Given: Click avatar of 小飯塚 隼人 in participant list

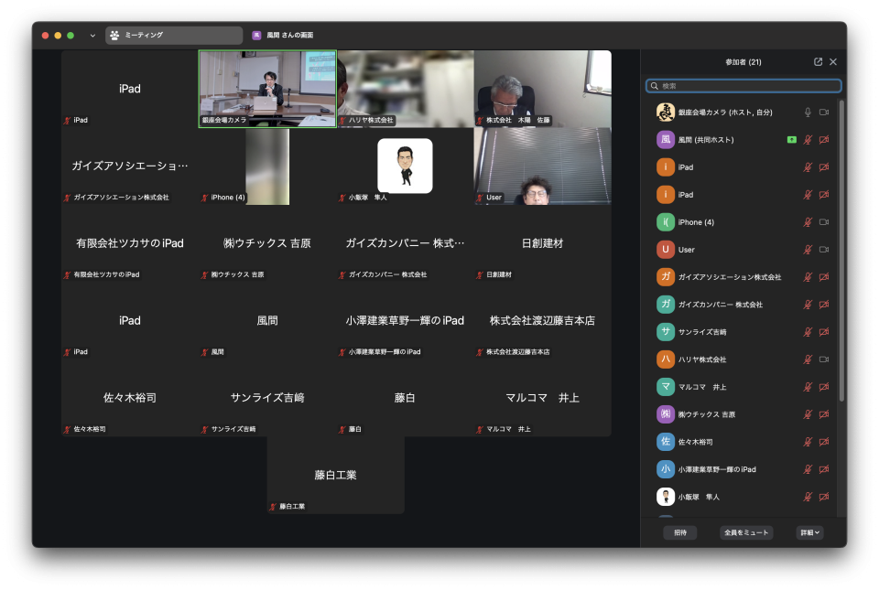Looking at the screenshot, I should coord(666,497).
